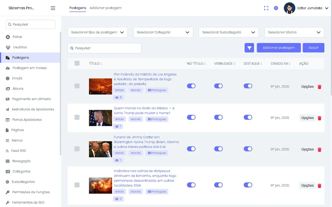Click the Trump thumbnail for Golfo do México post

(100, 118)
